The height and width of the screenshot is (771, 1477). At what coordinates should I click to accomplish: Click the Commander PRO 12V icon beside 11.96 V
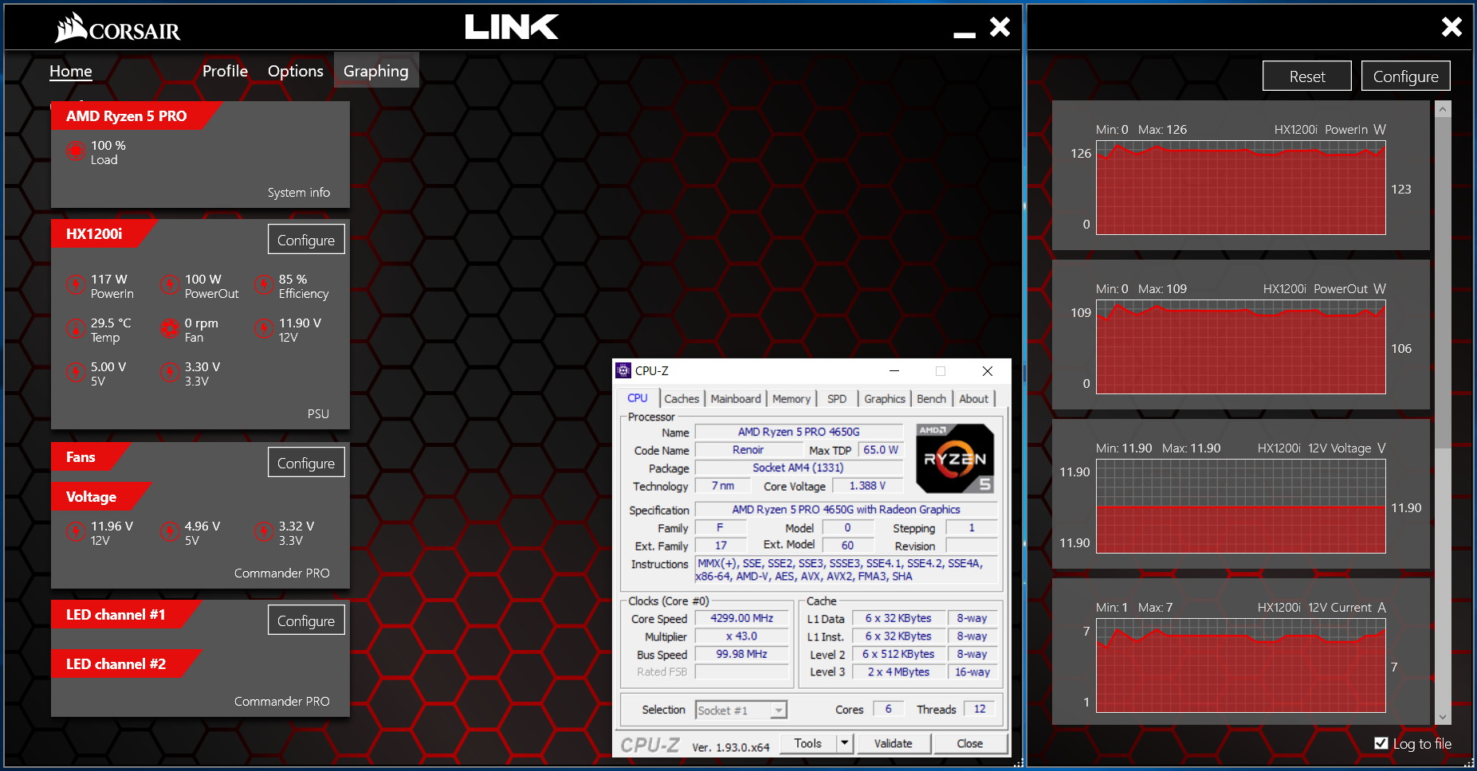(x=76, y=531)
